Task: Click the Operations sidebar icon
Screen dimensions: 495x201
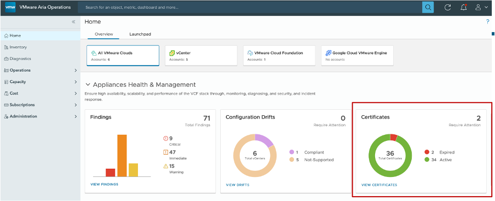Action: tap(7, 70)
